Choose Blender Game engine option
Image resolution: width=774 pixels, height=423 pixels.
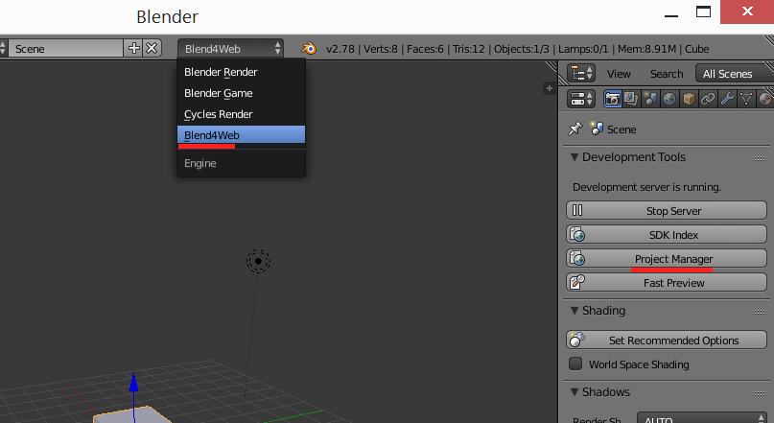(x=219, y=93)
